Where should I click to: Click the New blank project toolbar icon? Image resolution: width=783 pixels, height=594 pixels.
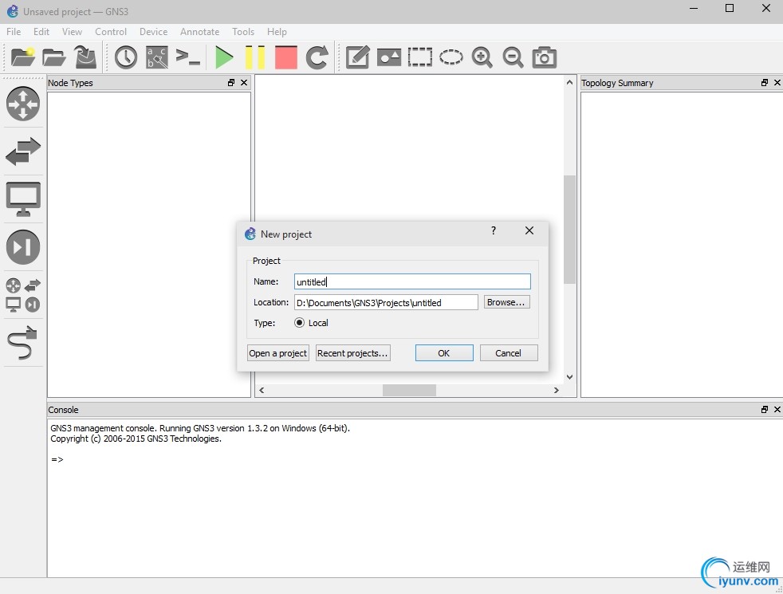pyautogui.click(x=23, y=57)
